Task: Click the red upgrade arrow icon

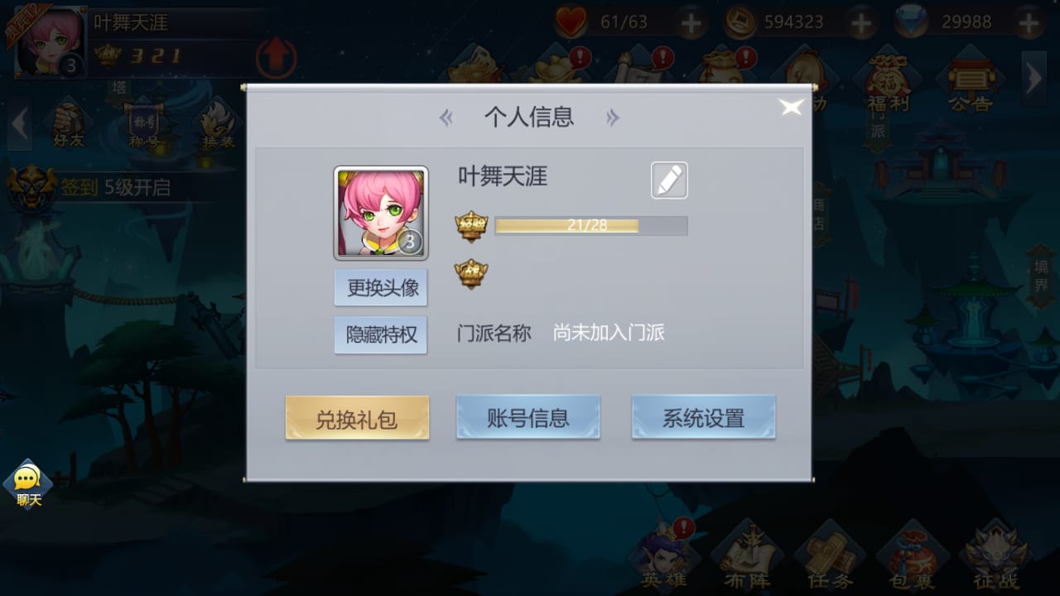Action: pyautogui.click(x=276, y=57)
